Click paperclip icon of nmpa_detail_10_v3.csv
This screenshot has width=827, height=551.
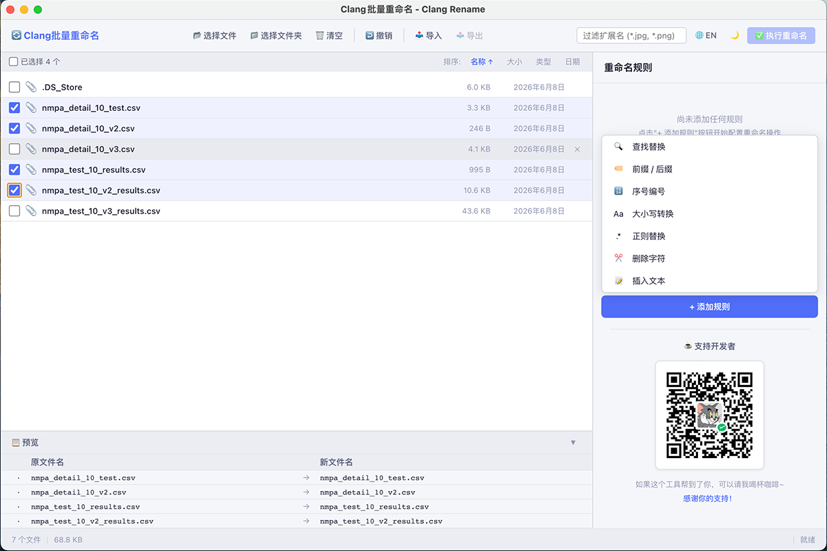click(x=31, y=149)
